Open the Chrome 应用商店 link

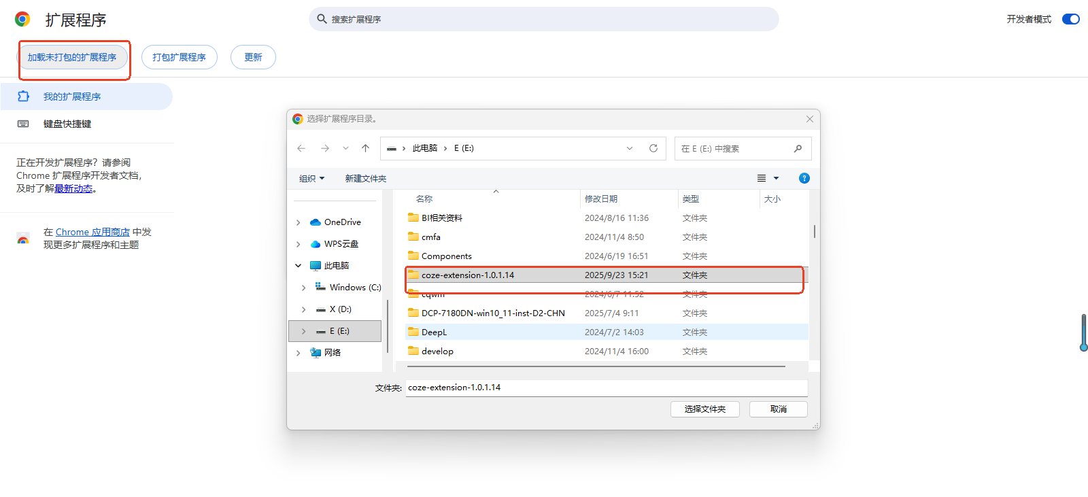[x=92, y=232]
